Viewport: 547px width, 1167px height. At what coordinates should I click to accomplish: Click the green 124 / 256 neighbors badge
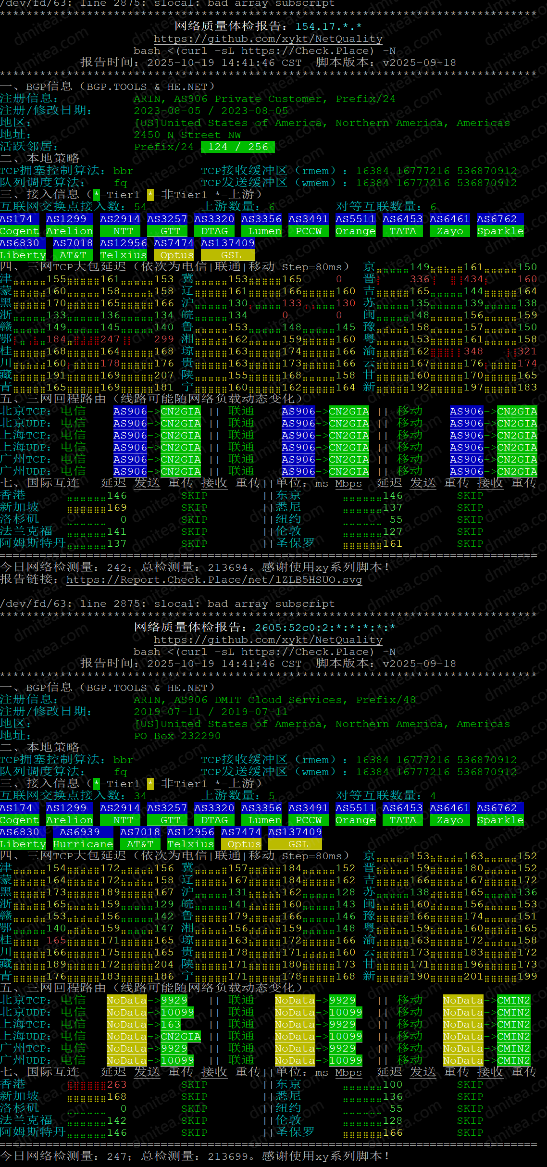click(x=238, y=147)
